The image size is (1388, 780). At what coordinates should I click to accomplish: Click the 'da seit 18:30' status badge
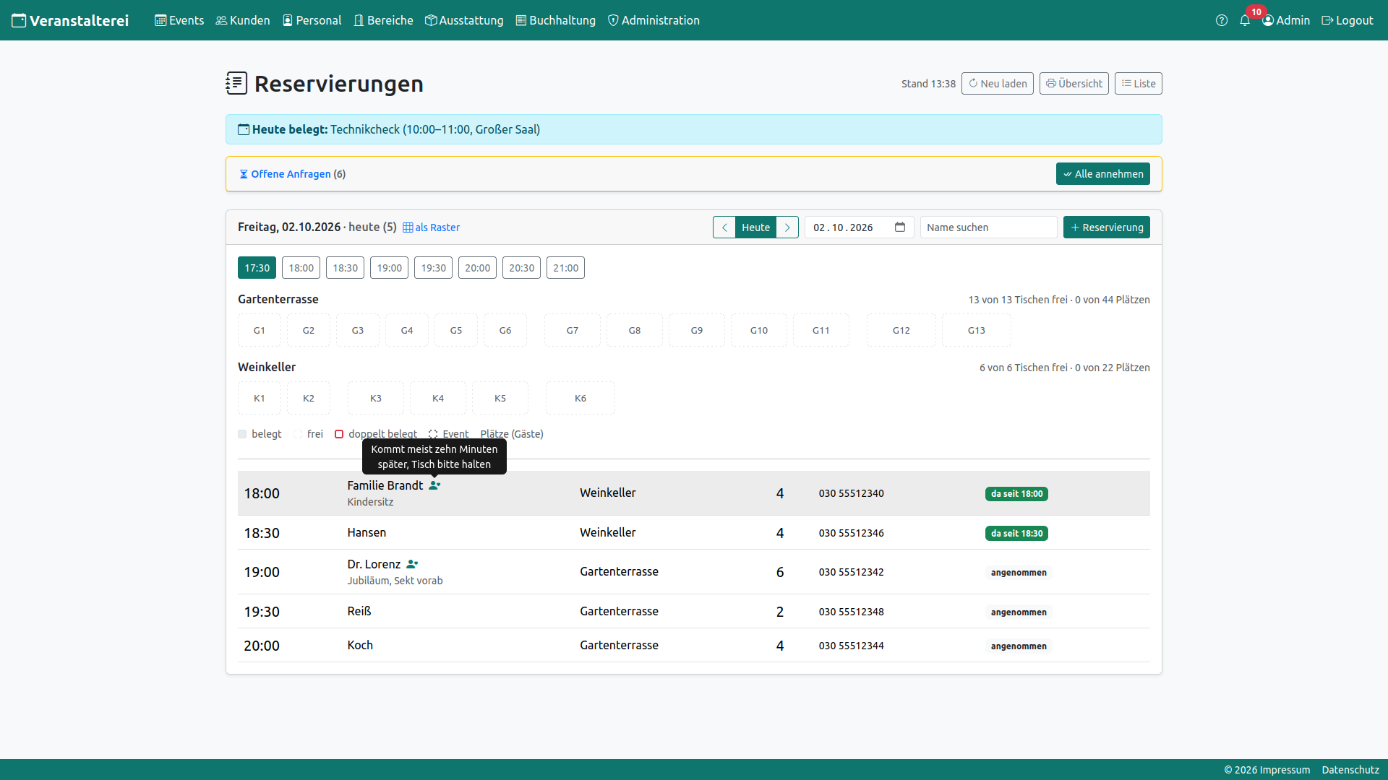pos(1016,533)
